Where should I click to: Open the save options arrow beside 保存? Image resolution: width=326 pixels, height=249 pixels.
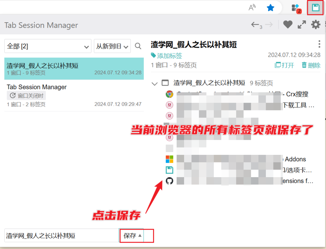[x=140, y=235]
